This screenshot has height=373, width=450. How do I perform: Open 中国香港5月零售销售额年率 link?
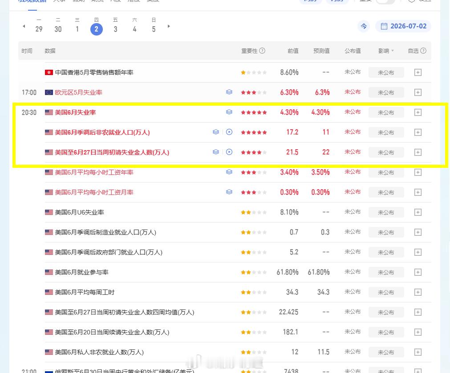tap(94, 72)
